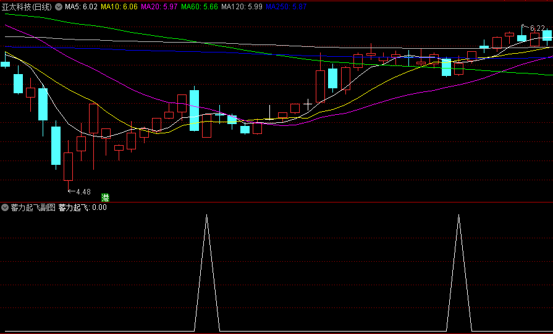The height and width of the screenshot is (334, 553).
Task: Select the MA5: 6.02 legend label
Action: [81, 7]
